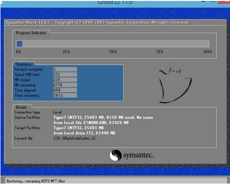Image resolution: width=230 pixels, height=184 pixels.
Task: Click the 50% mark under progress bar
Action: (x=113, y=52)
